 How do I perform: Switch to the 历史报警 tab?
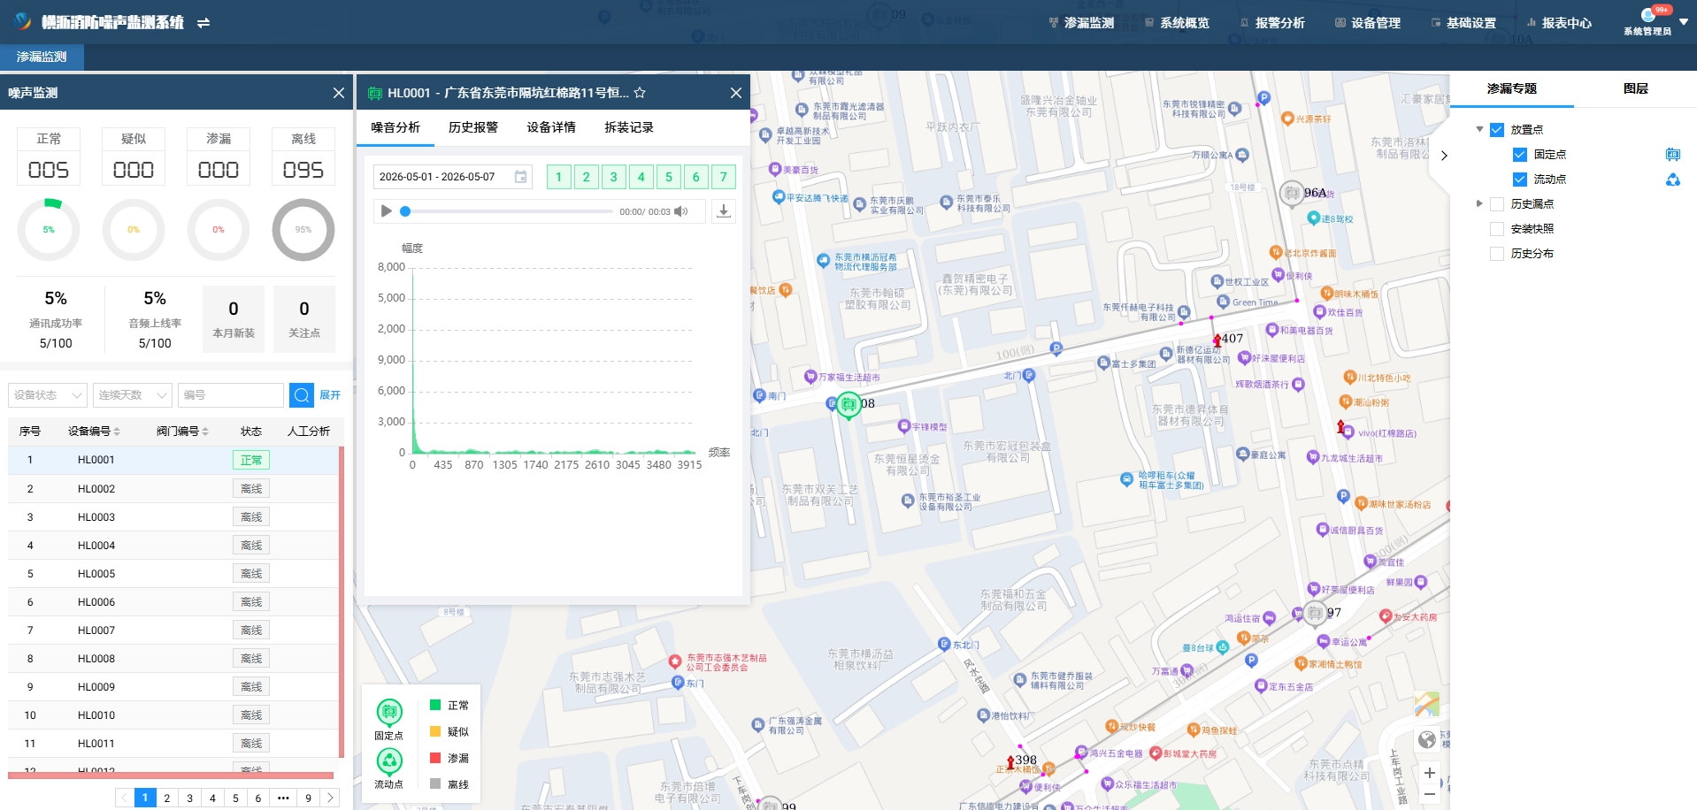[x=473, y=127]
